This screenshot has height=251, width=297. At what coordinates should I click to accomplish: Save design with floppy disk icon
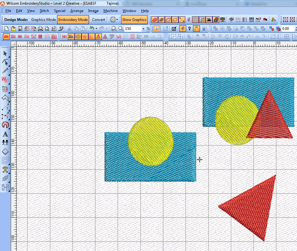coord(20,29)
